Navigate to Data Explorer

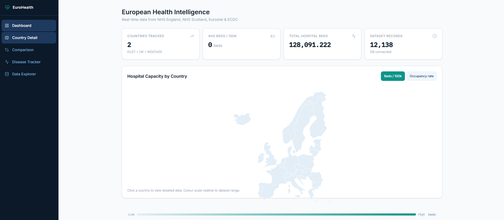pos(29,74)
